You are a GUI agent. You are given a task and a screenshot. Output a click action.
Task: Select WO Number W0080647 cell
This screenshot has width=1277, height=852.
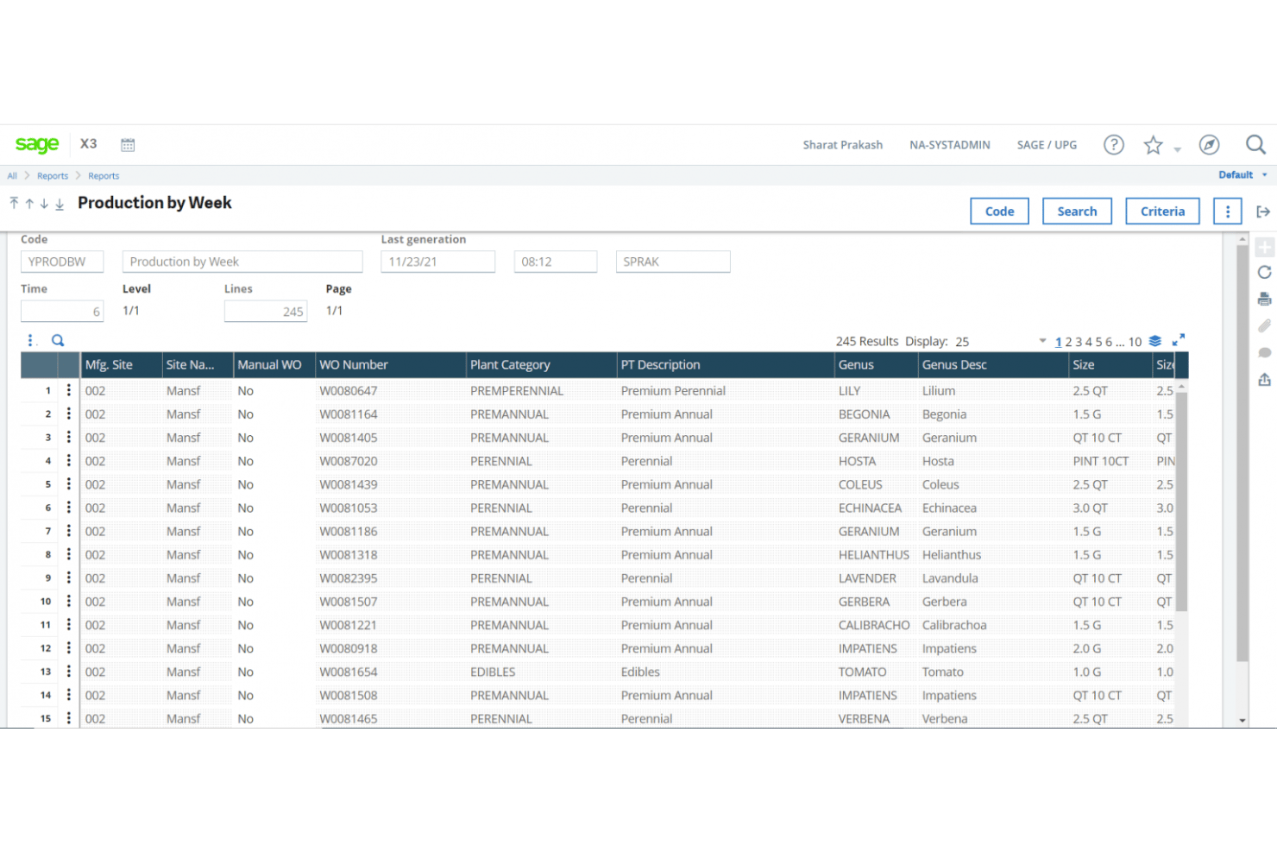click(390, 391)
